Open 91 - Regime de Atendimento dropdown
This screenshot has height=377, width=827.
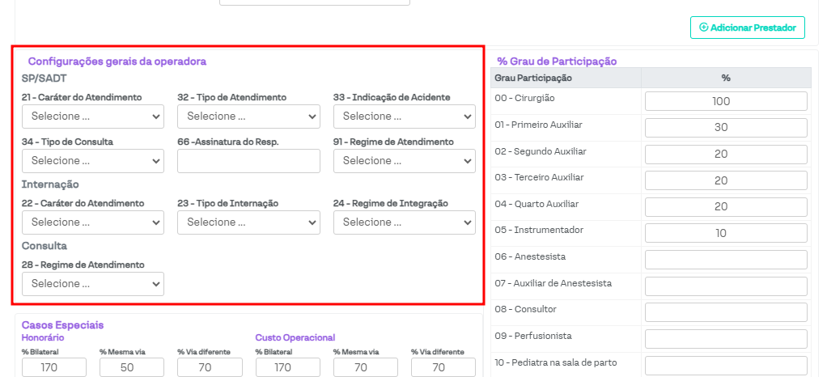(x=404, y=161)
